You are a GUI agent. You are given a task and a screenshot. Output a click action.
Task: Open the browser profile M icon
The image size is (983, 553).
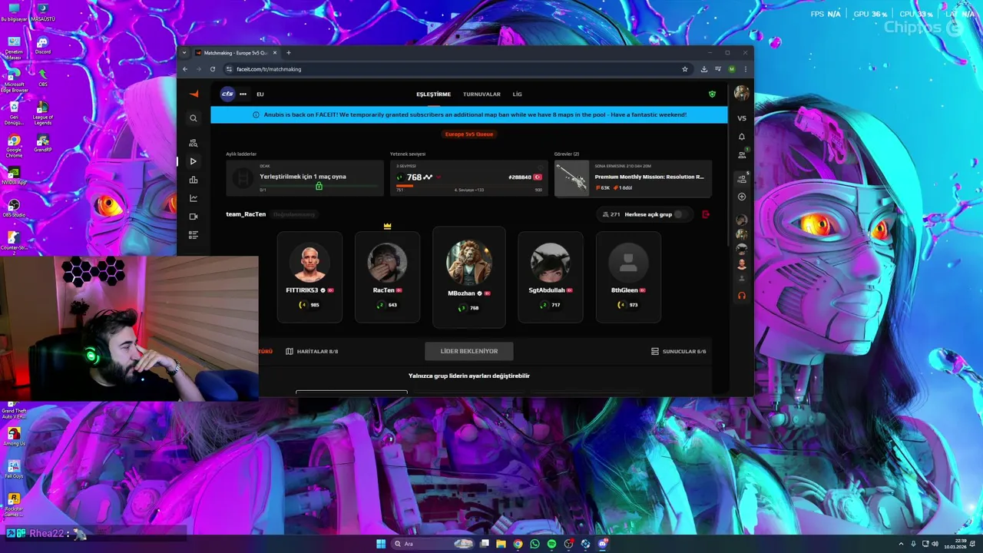[732, 69]
